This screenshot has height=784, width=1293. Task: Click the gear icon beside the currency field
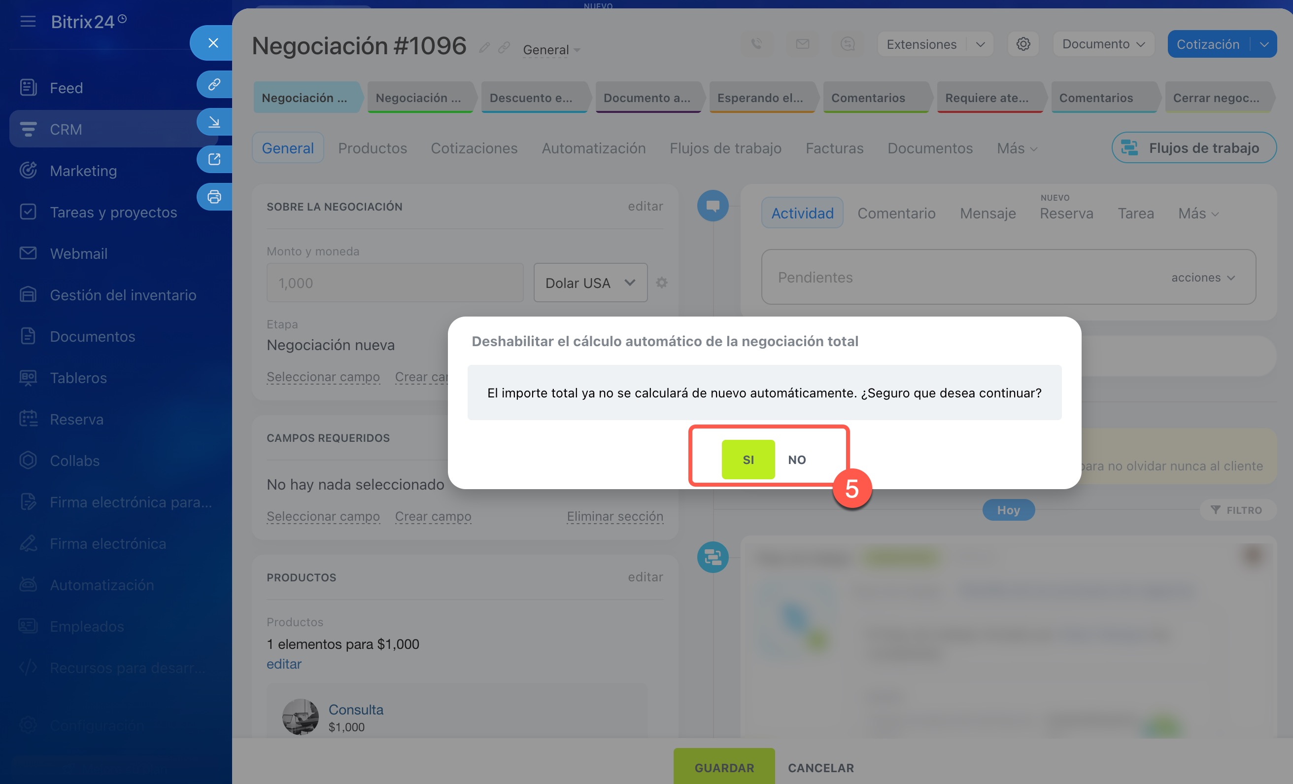661,283
